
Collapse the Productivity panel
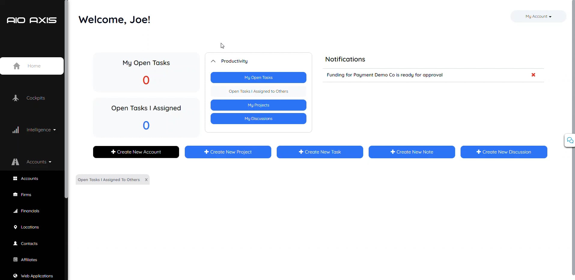[213, 61]
